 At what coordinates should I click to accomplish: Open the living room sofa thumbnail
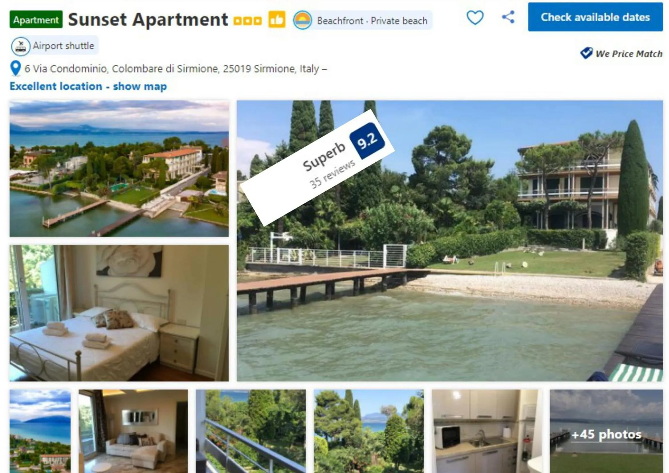click(x=133, y=431)
